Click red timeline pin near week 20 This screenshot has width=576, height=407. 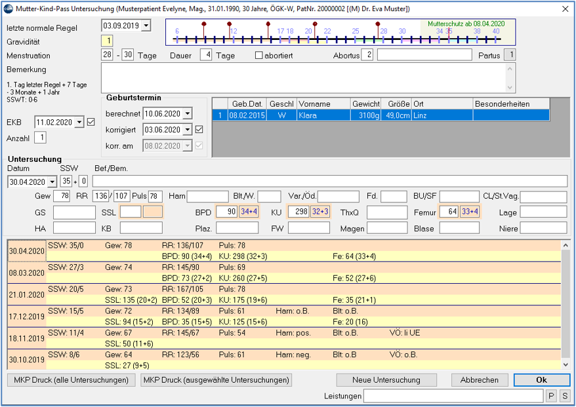click(x=315, y=24)
